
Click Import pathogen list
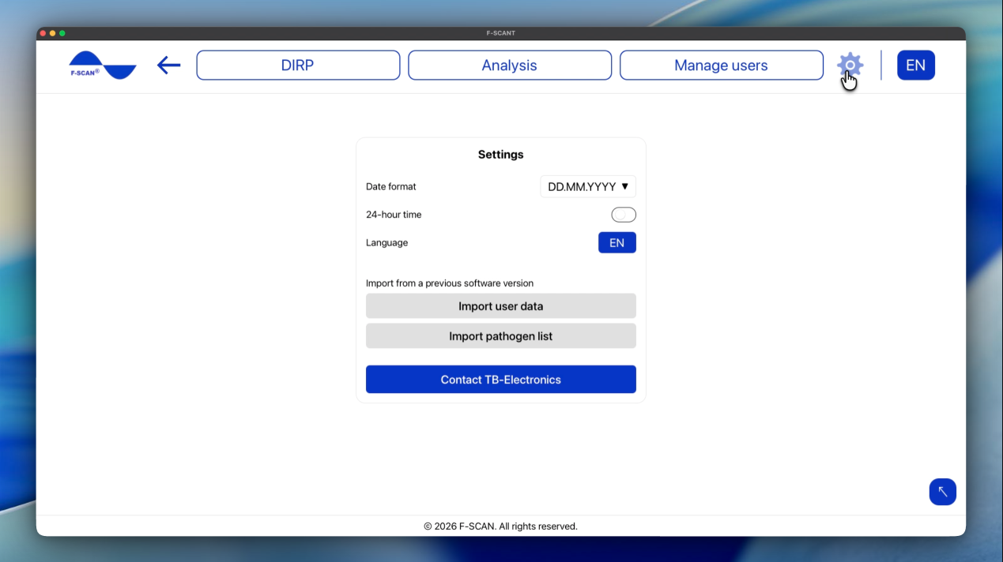pos(501,336)
